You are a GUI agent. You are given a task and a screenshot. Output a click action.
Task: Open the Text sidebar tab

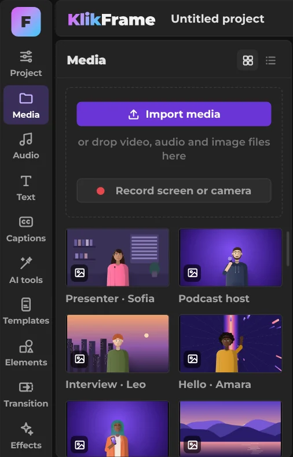pos(26,188)
